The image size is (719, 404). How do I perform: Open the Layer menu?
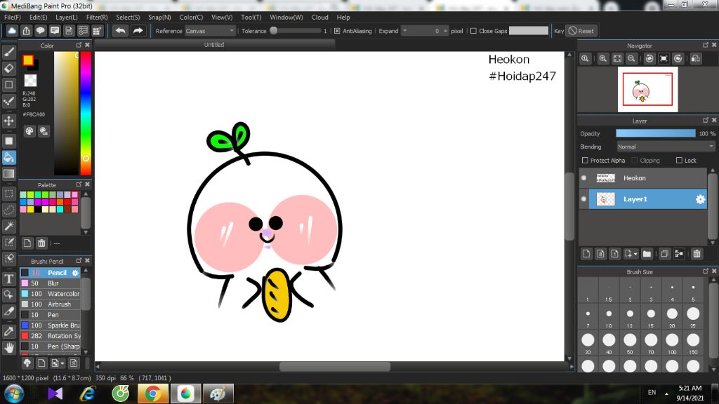pos(67,17)
